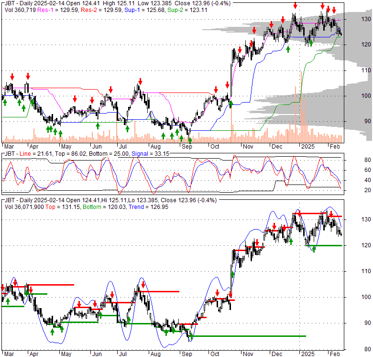Viewport: 373px width, 357px height.
Task: Click the green 120 support line in bottom chart
Action: (x=324, y=245)
